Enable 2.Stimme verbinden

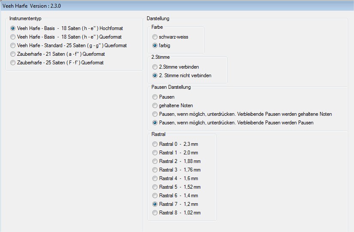(x=155, y=67)
